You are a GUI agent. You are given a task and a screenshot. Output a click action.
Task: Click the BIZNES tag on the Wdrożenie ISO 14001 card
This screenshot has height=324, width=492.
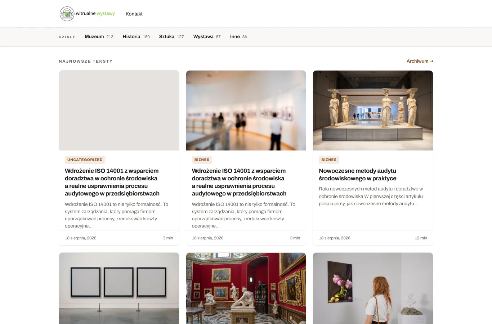pos(202,160)
